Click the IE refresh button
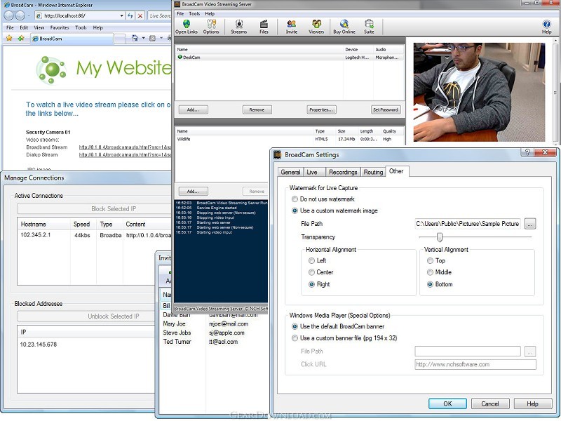The image size is (561, 421). [x=130, y=15]
